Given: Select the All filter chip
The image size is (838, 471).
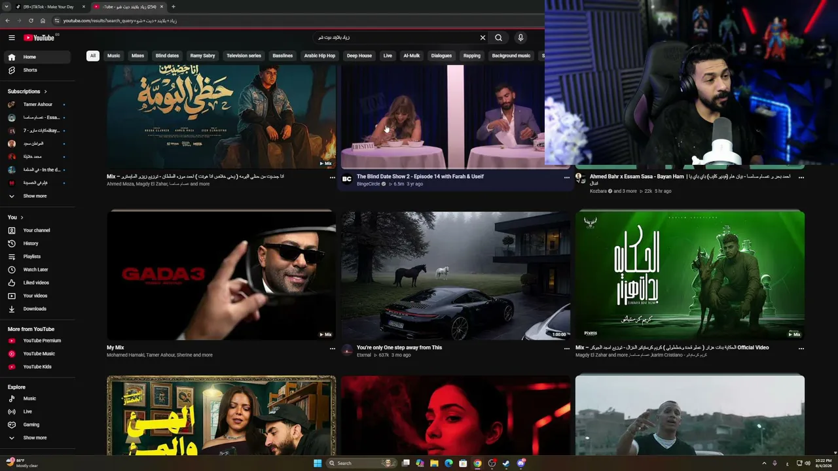Looking at the screenshot, I should click(92, 56).
